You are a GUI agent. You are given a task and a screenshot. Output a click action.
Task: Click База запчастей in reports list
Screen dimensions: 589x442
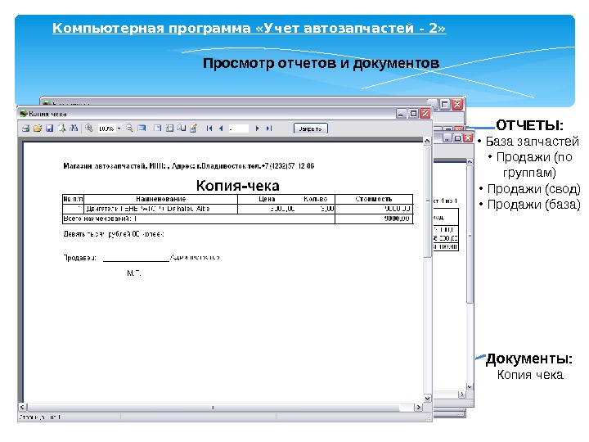(x=532, y=142)
